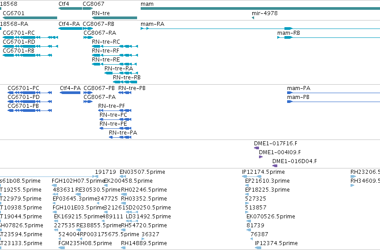Viewport: 380px width, 250px height.
Task: Select the mam-PA coding feature
Action: point(334,93)
